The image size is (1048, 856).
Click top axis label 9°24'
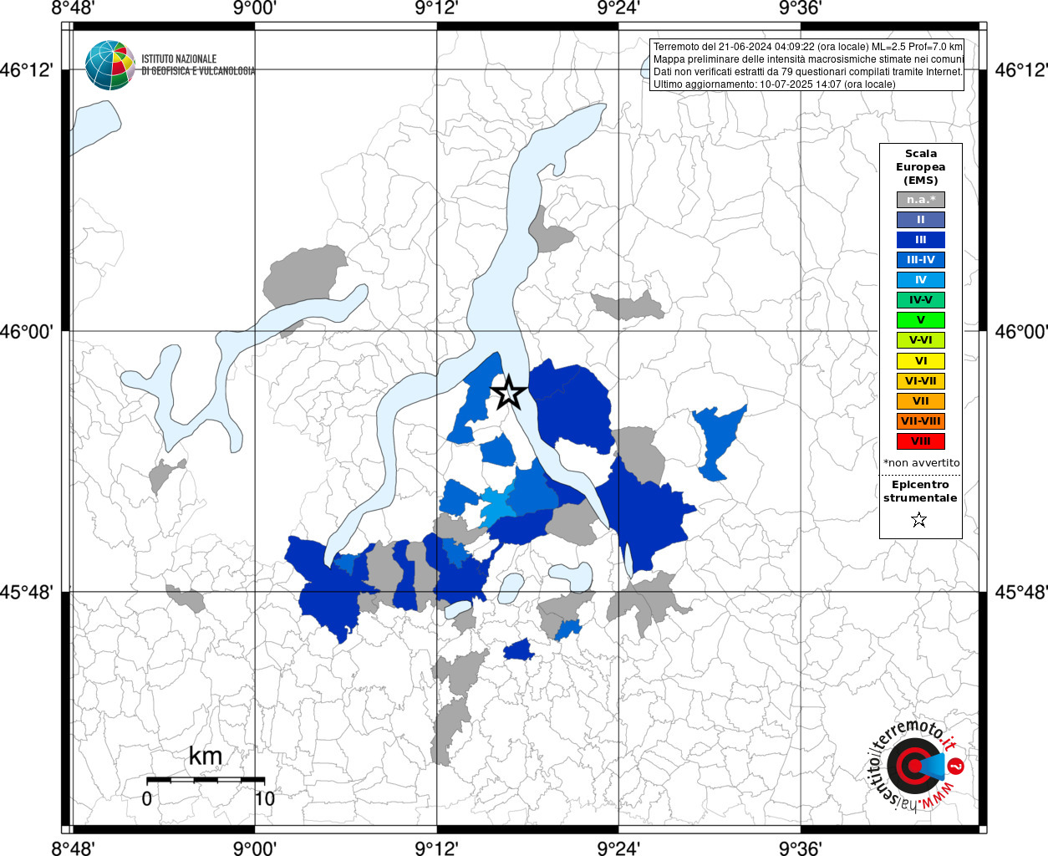point(618,8)
